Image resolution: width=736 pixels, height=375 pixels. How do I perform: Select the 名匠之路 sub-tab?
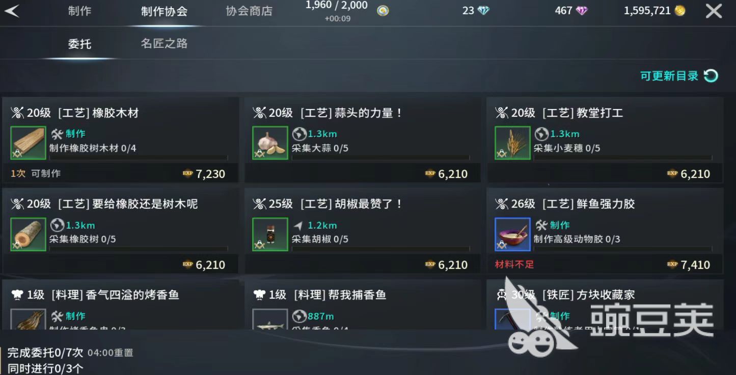(x=164, y=43)
